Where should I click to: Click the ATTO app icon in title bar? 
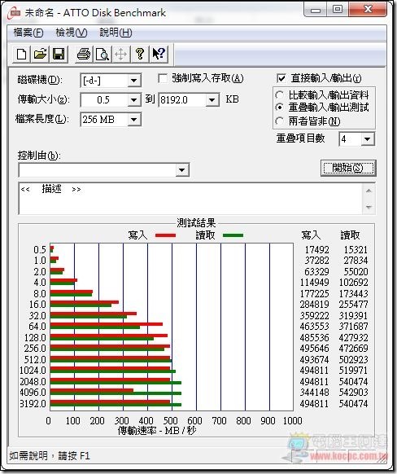click(x=14, y=13)
